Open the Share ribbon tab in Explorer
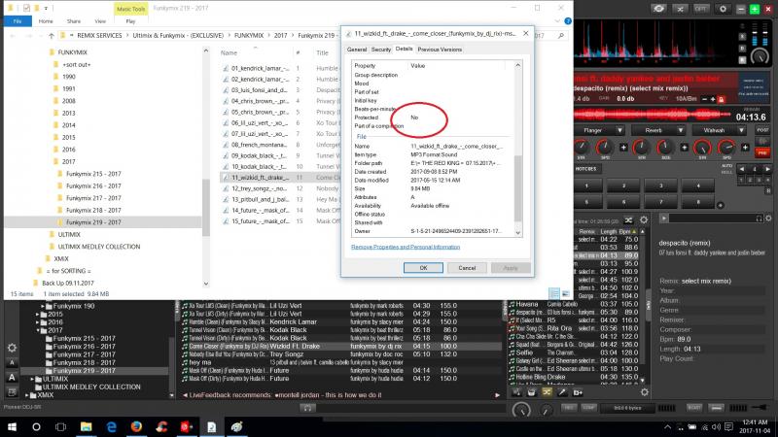 coord(74,21)
